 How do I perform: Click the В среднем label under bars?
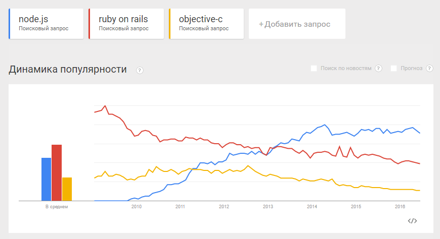point(56,207)
